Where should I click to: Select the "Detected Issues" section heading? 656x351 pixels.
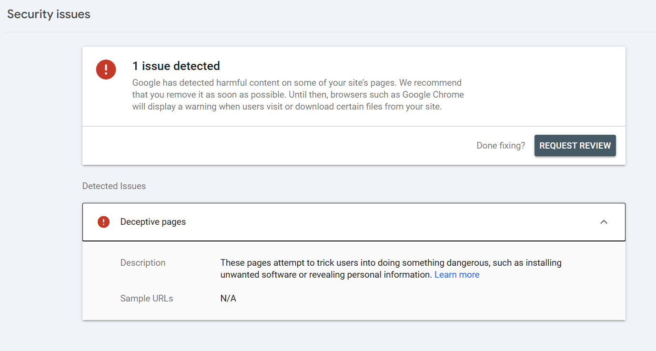(x=114, y=186)
